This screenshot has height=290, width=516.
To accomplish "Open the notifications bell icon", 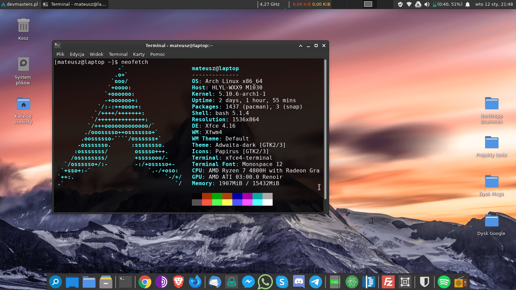I will coord(468,4).
